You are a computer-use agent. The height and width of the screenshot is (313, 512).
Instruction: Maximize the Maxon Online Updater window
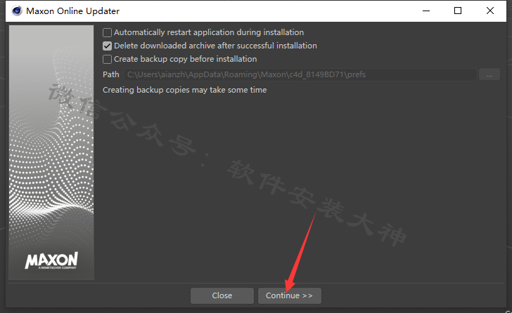click(x=458, y=11)
